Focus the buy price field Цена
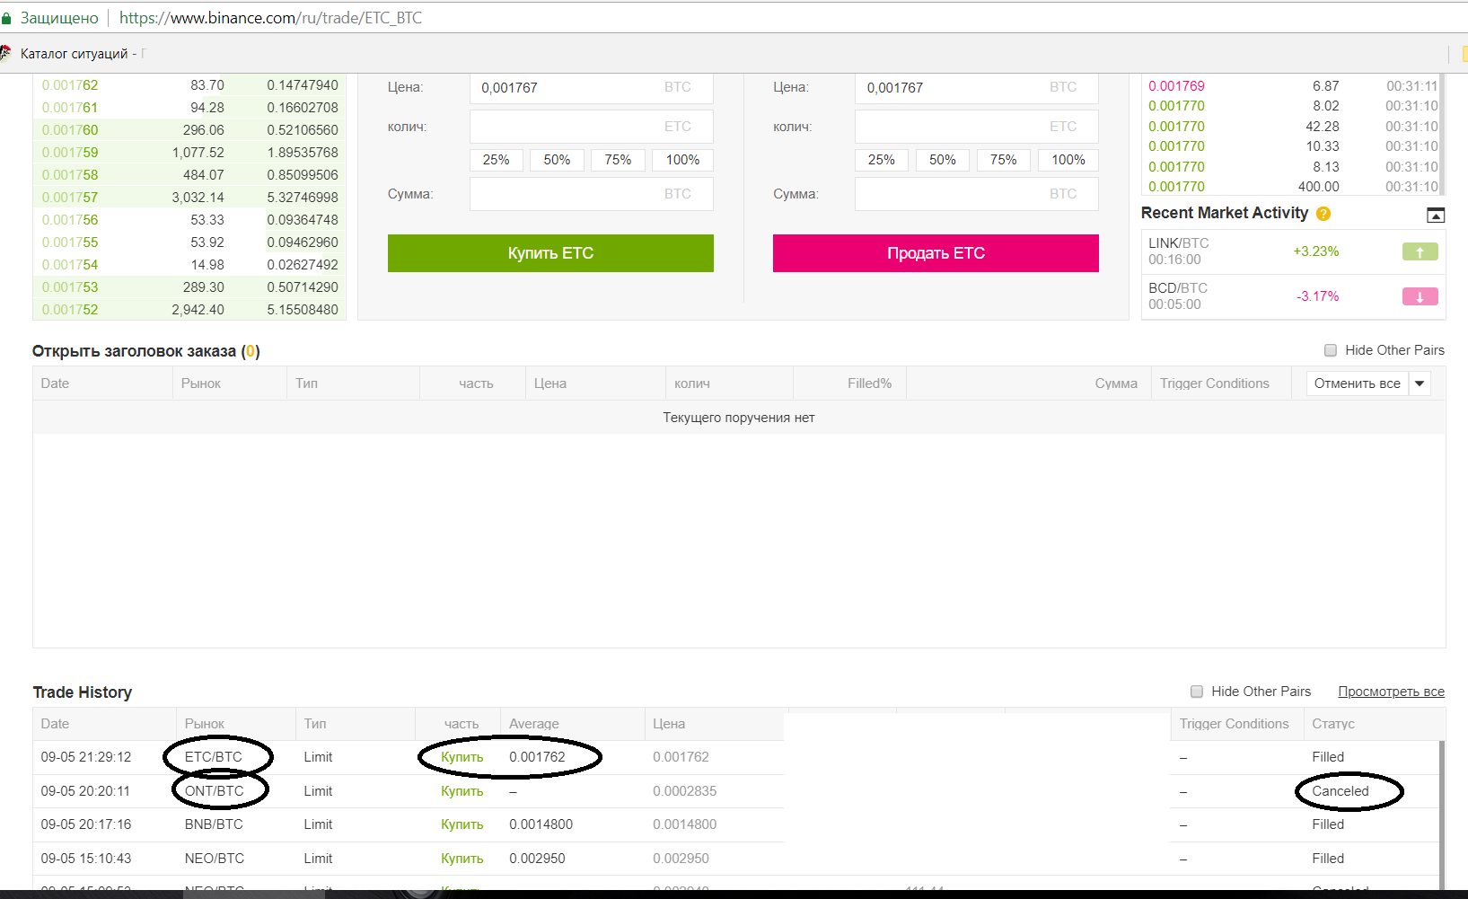 click(x=592, y=88)
